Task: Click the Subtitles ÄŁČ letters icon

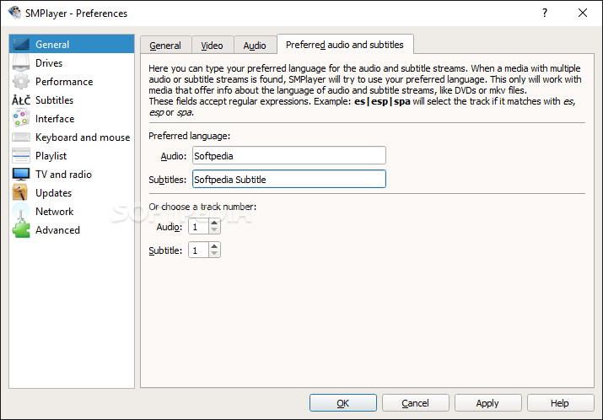Action: [21, 100]
